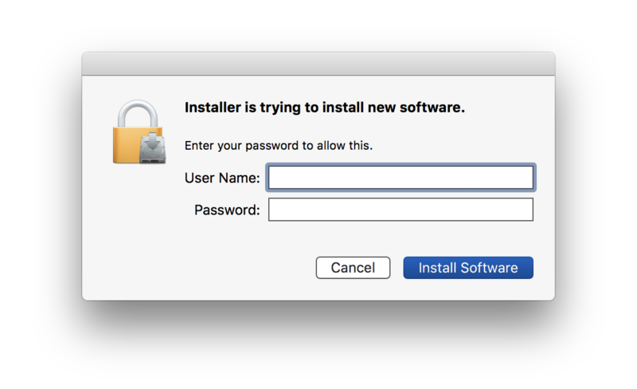Image resolution: width=637 pixels, height=389 pixels.
Task: Click the "User Name:" label
Action: [x=222, y=178]
